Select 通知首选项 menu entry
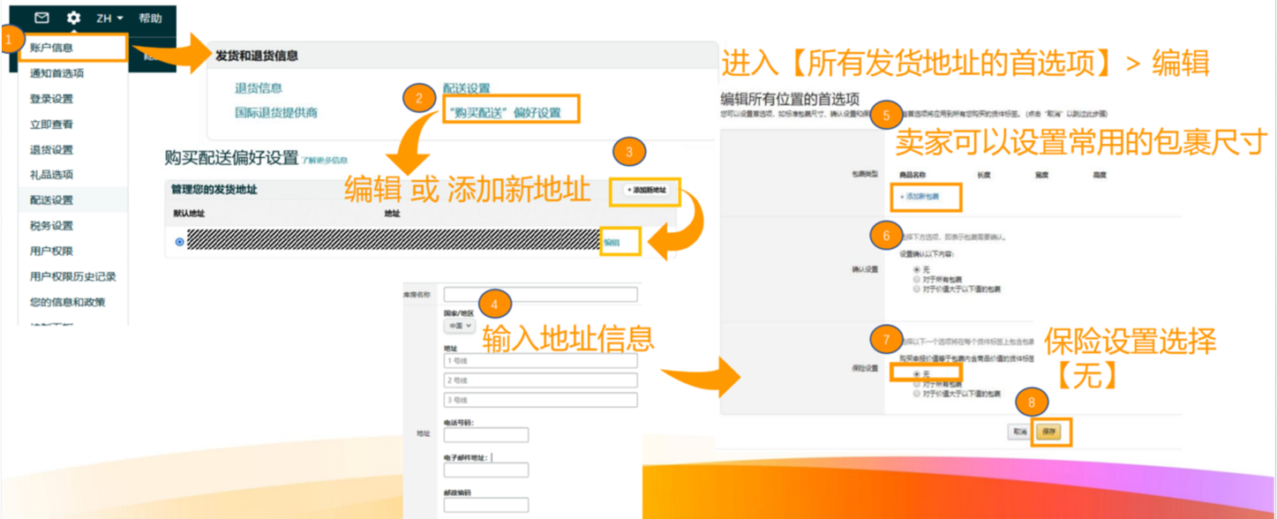1277x519 pixels. [56, 73]
